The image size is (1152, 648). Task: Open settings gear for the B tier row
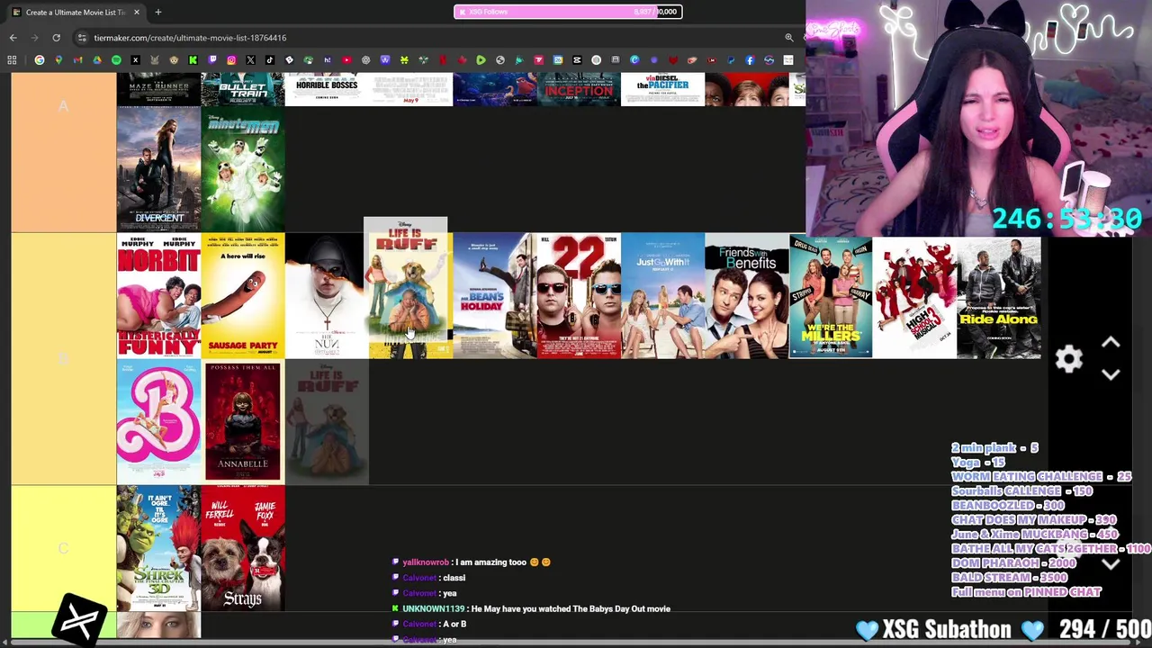[x=1068, y=359]
